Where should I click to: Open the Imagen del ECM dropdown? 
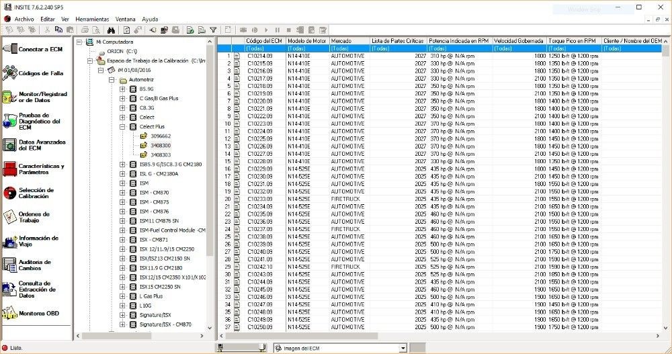[x=403, y=348]
